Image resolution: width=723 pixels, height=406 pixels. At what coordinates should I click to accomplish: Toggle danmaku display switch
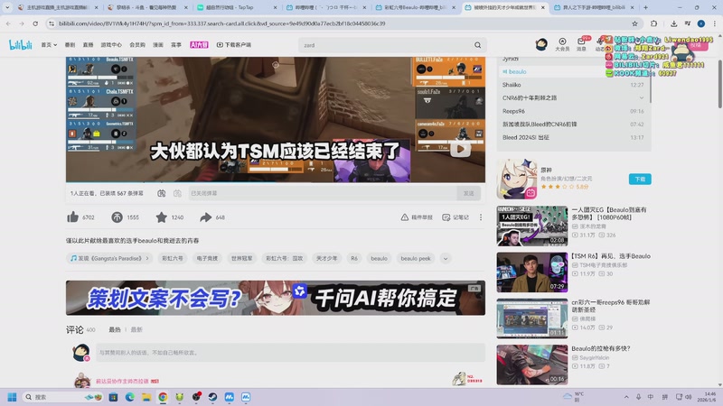(162, 193)
